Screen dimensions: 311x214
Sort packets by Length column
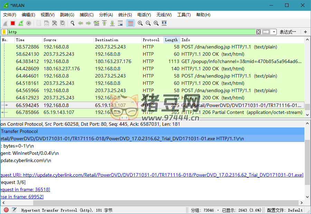tap(171, 40)
